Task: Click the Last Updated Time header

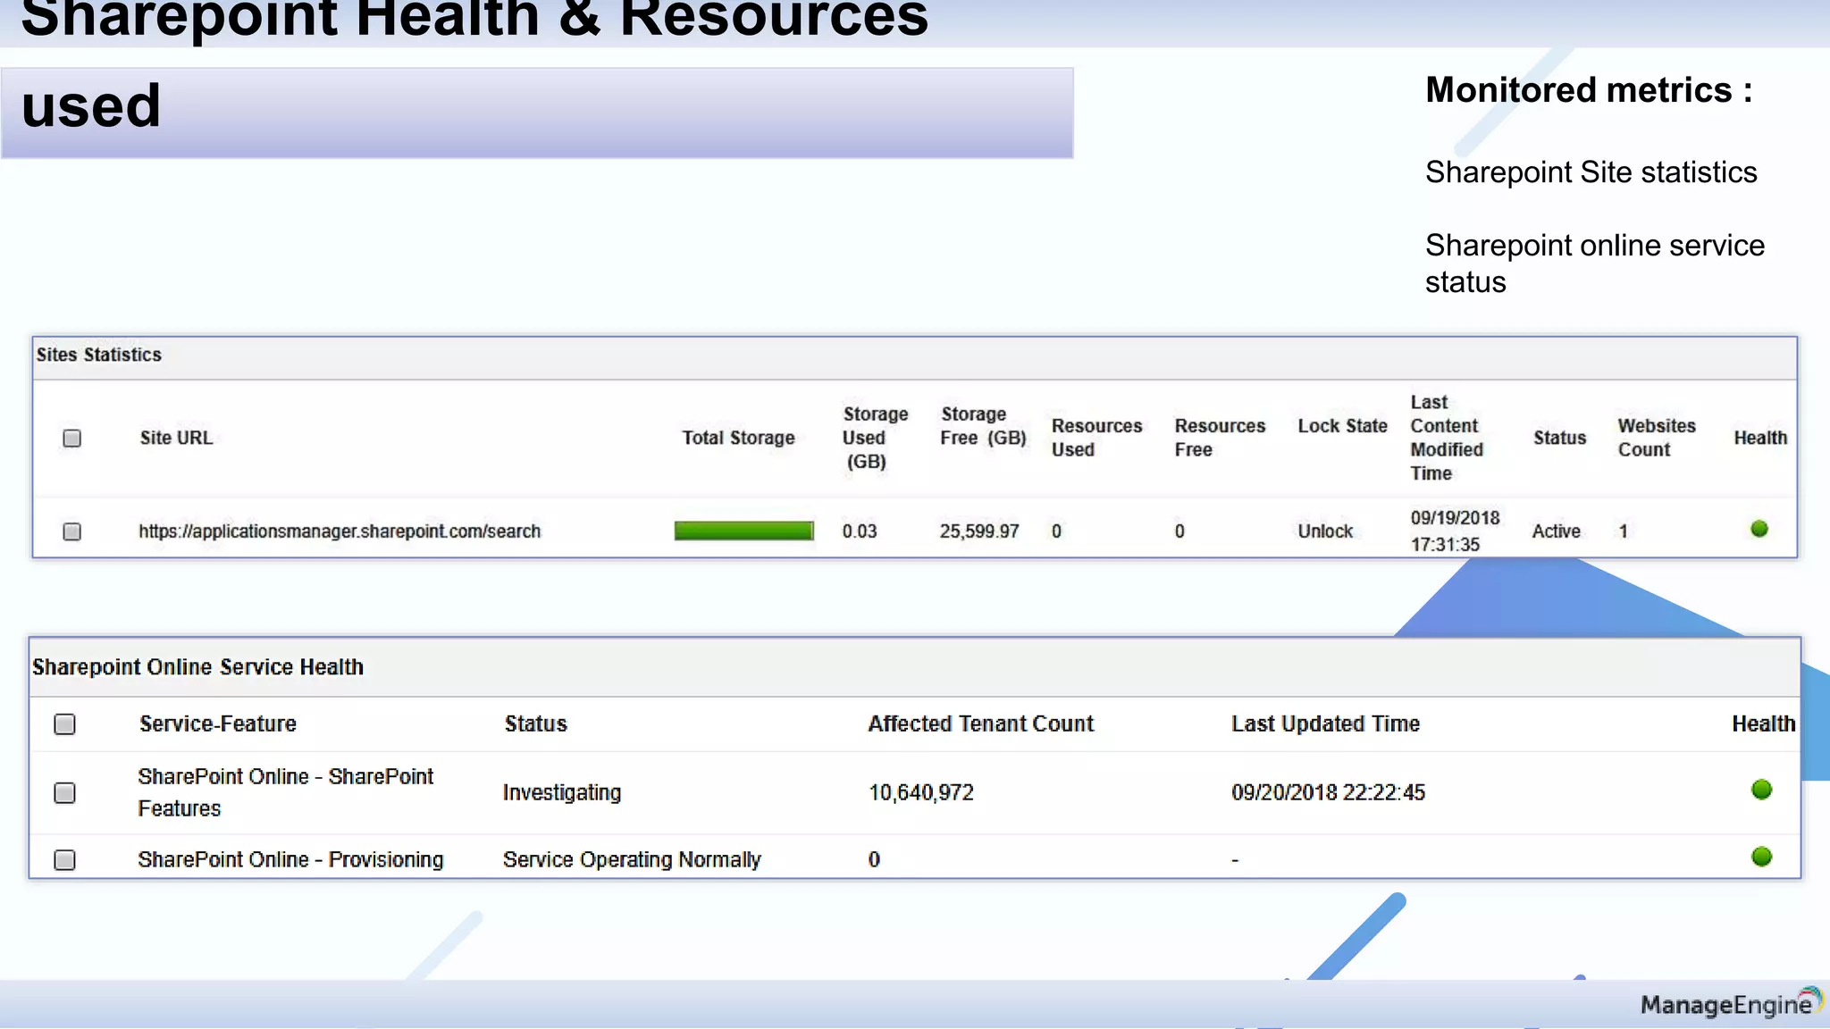Action: coord(1325,724)
